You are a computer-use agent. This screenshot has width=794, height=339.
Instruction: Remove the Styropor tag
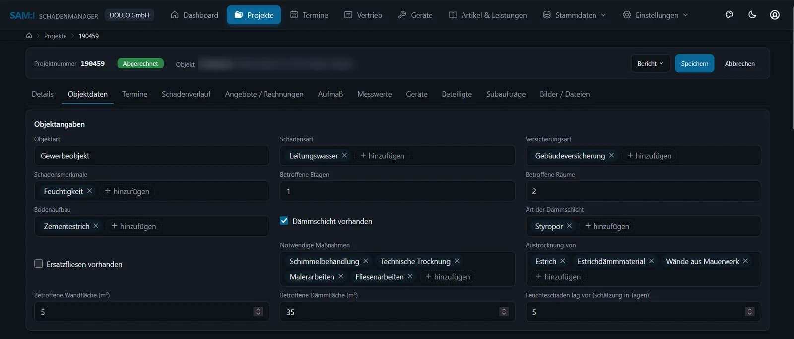pyautogui.click(x=569, y=226)
